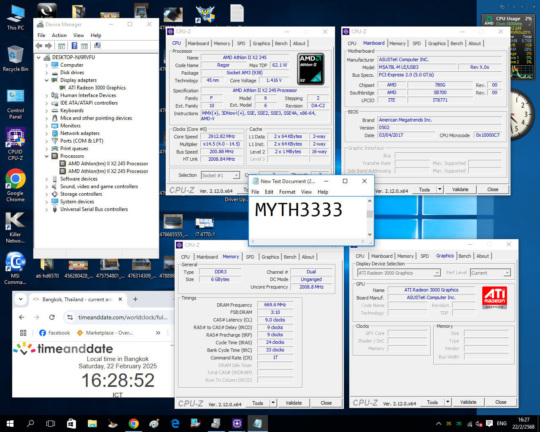Switch to Bench tab in Mainboard CPU-Z window
540x432 pixels.
point(457,43)
